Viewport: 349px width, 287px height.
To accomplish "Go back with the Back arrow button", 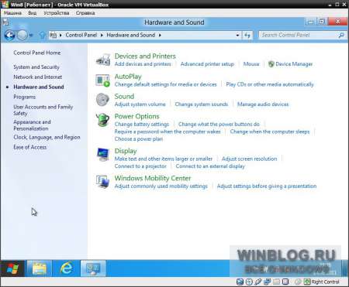I will 10,35.
